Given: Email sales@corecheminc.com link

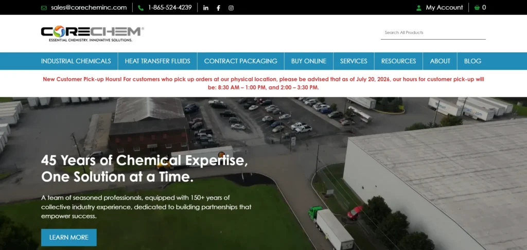Looking at the screenshot, I should [89, 7].
